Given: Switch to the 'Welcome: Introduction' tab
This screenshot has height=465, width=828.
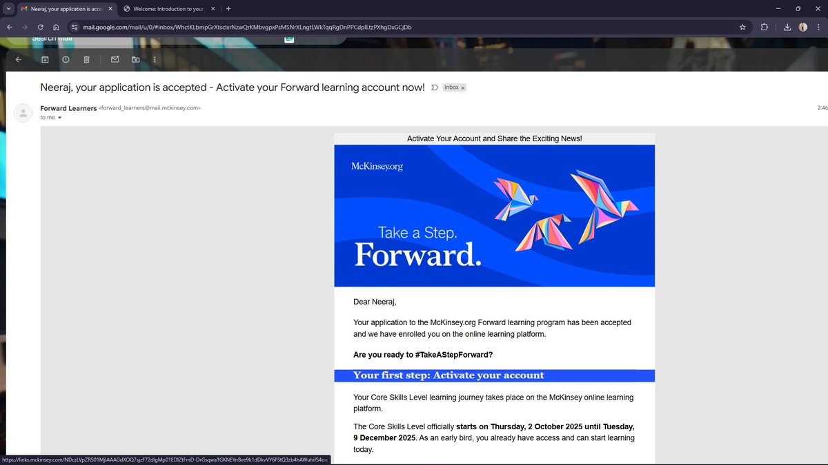Looking at the screenshot, I should point(169,8).
